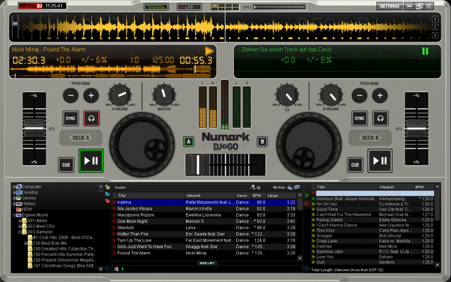451x282 pixels.
Task: Focus the Suche search field
Action: (188, 188)
